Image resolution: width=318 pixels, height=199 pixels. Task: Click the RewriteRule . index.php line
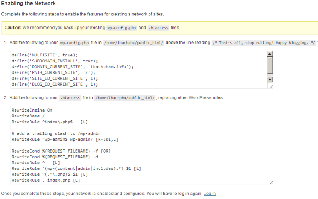point(46,180)
